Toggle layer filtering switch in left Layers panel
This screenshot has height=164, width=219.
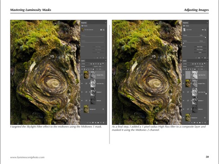[x=103, y=63]
